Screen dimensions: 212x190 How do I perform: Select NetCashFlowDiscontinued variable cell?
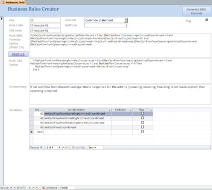[x=78, y=127]
